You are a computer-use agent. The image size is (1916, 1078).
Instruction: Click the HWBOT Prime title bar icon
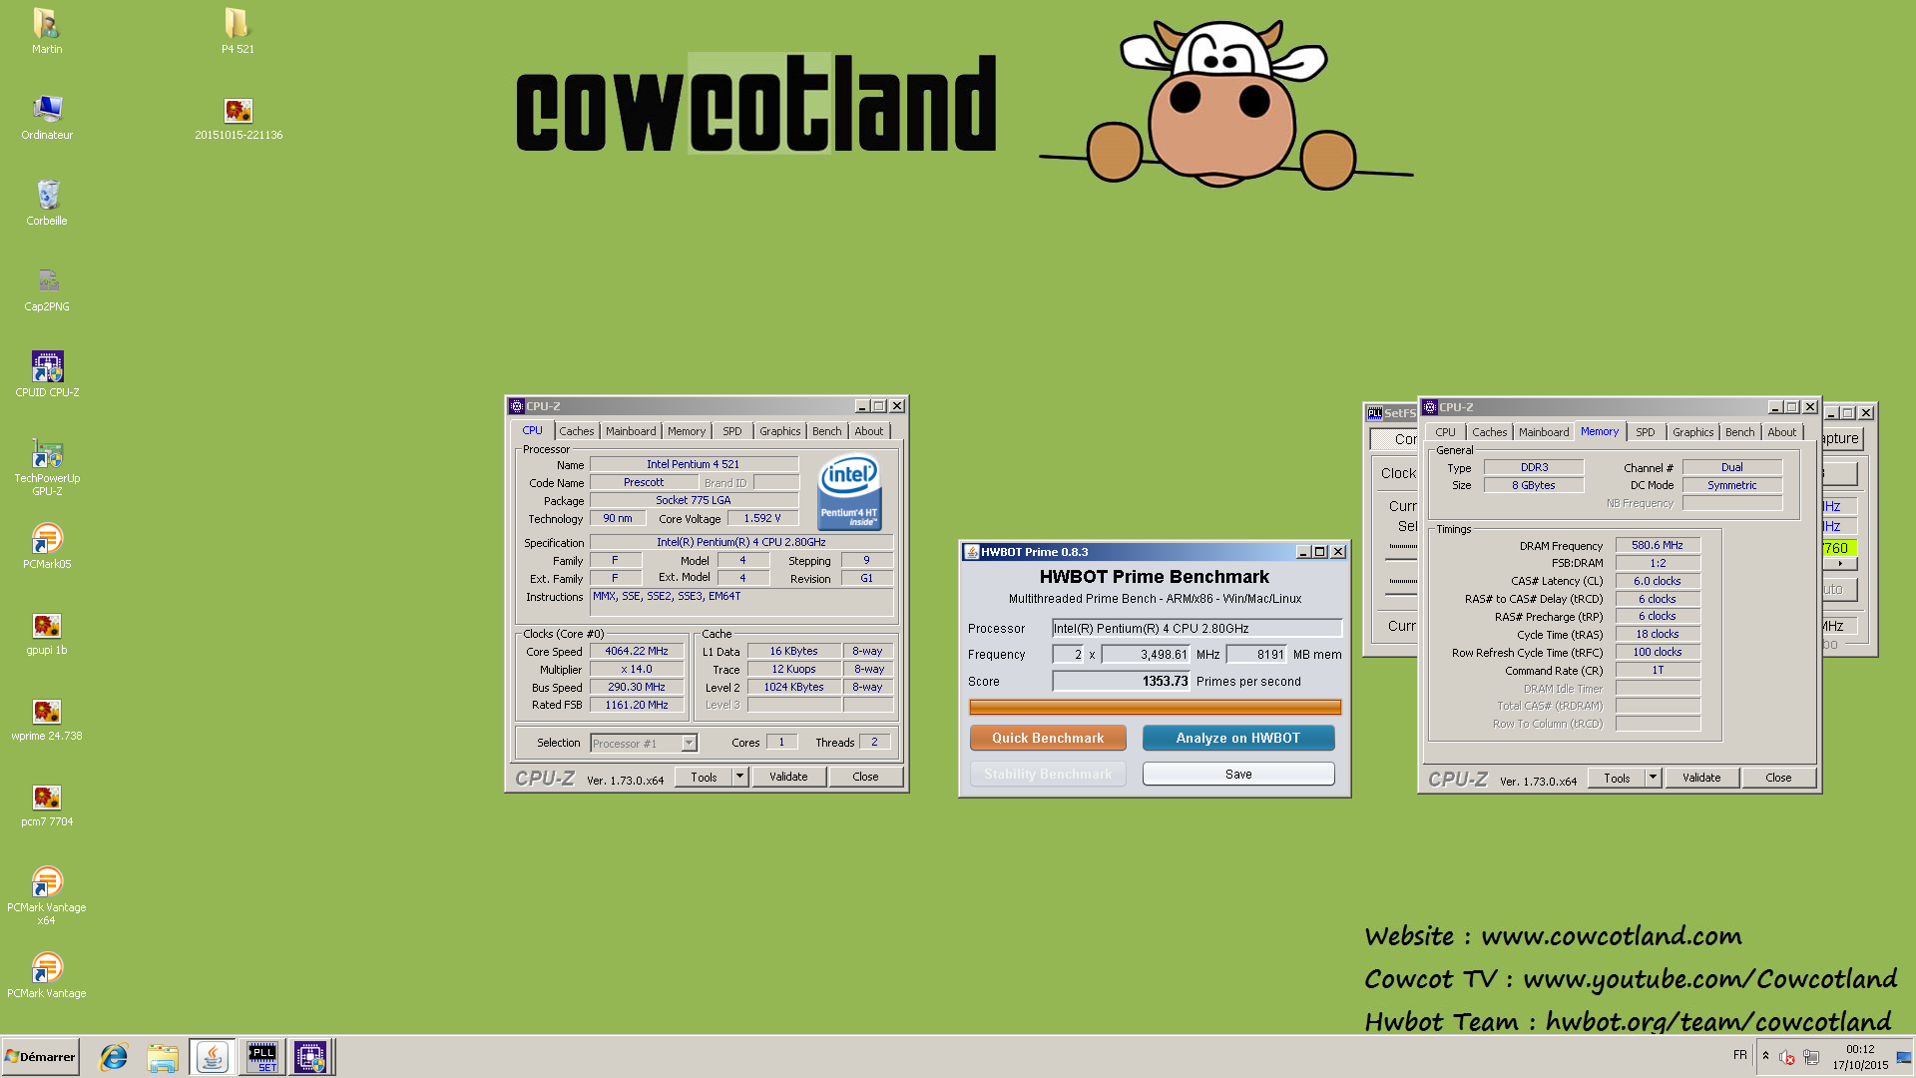(971, 552)
